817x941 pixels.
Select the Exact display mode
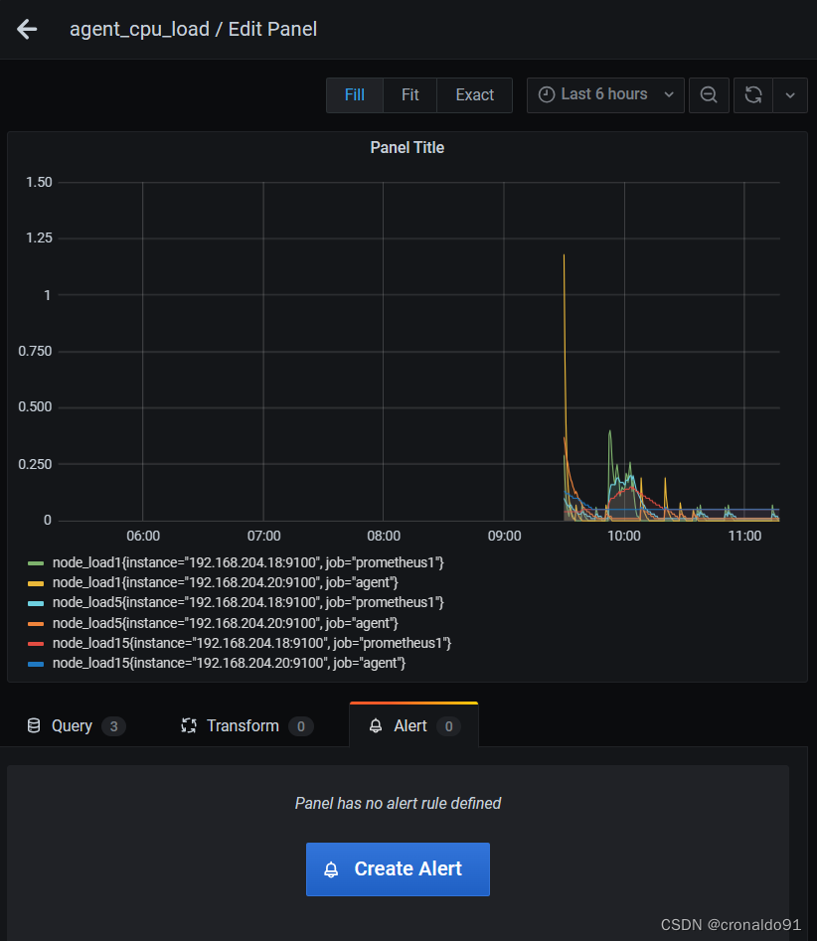pyautogui.click(x=474, y=94)
